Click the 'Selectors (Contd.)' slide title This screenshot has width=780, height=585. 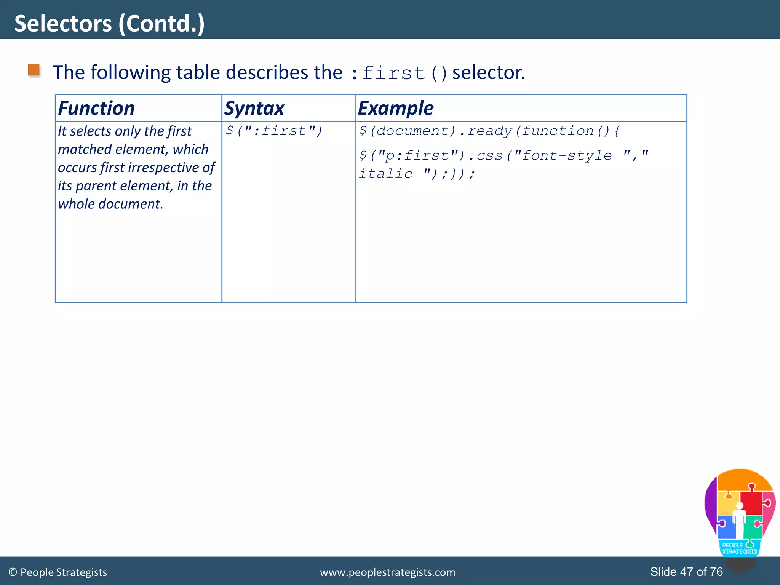(110, 23)
